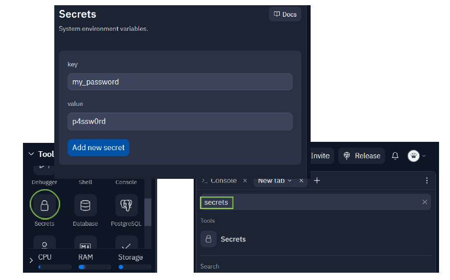Image resolution: width=450 pixels, height=280 pixels.
Task: Open a new tab with the plus icon
Action: [317, 180]
